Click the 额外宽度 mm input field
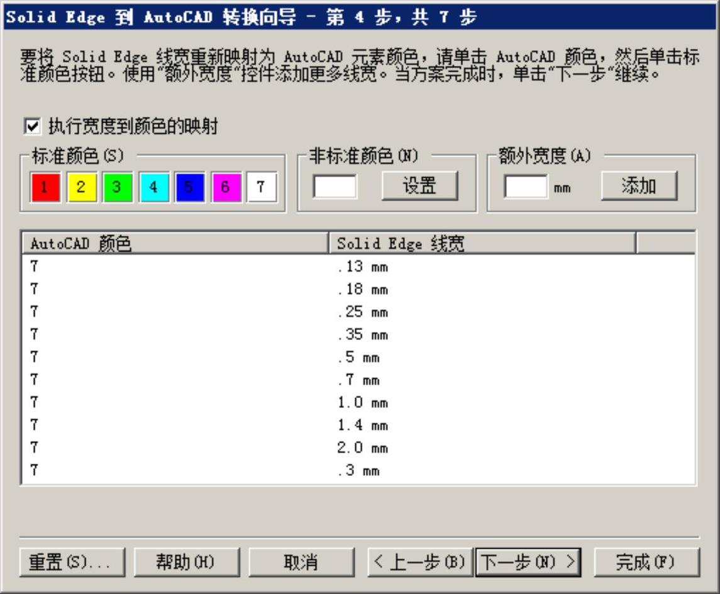This screenshot has height=594, width=720. coord(526,186)
